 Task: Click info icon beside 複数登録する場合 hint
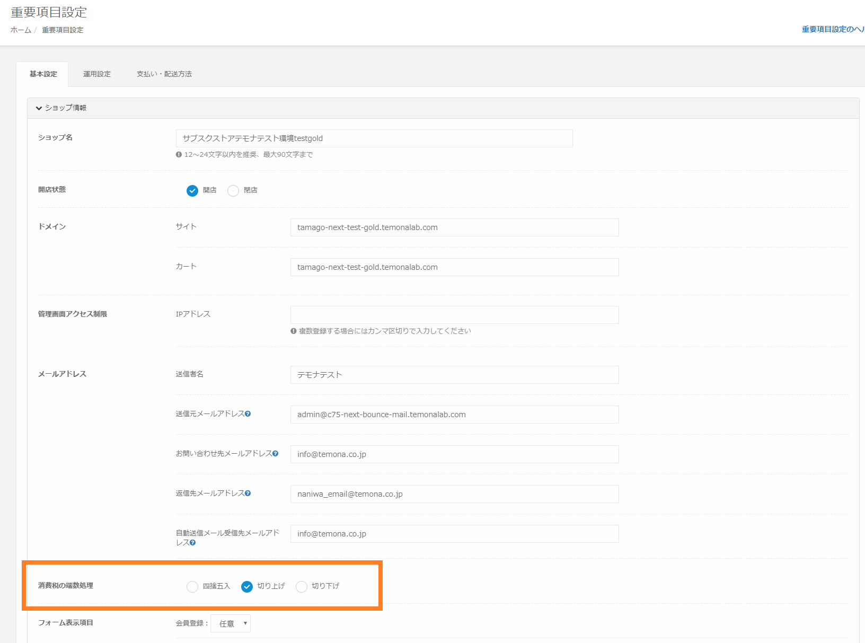(x=294, y=331)
